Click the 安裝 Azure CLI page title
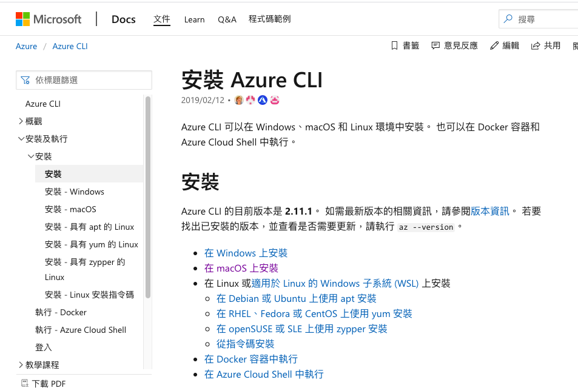Viewport: 578px width, 391px height. coord(252,79)
